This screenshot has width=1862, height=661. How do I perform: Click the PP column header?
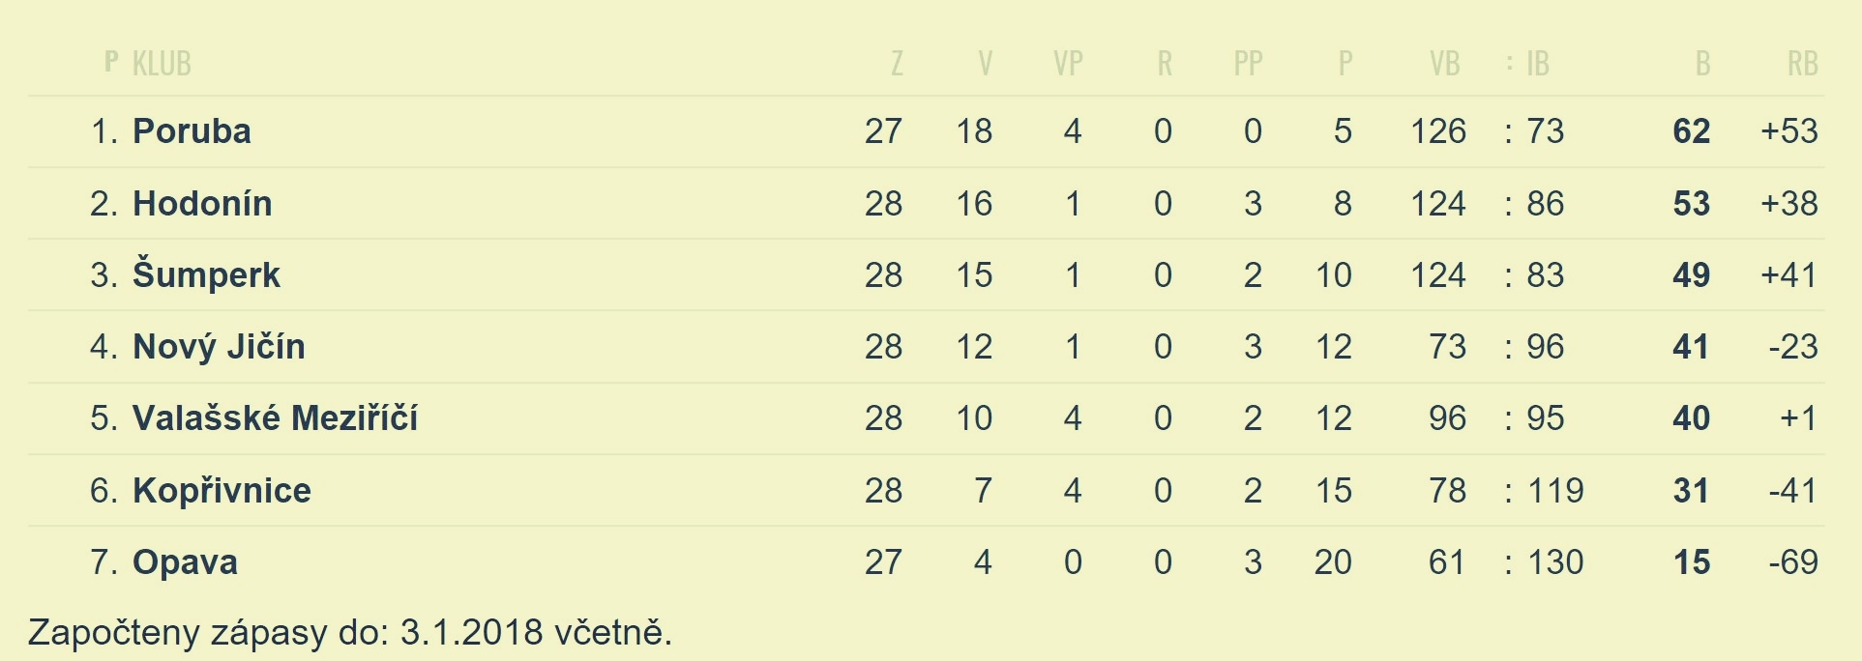coord(1248,64)
